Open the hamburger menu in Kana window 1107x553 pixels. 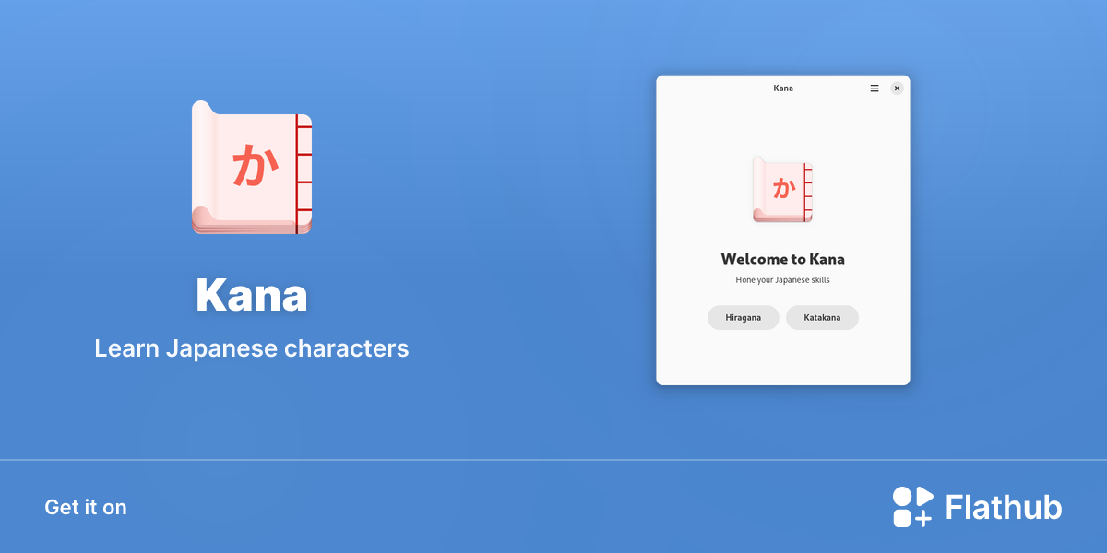pos(875,88)
